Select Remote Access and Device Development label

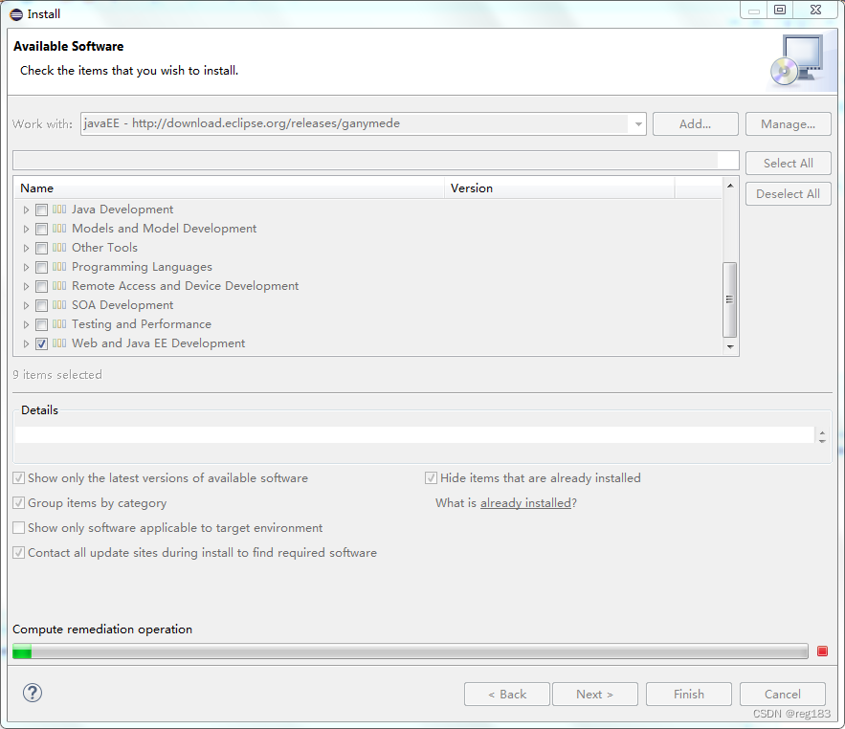click(x=185, y=285)
